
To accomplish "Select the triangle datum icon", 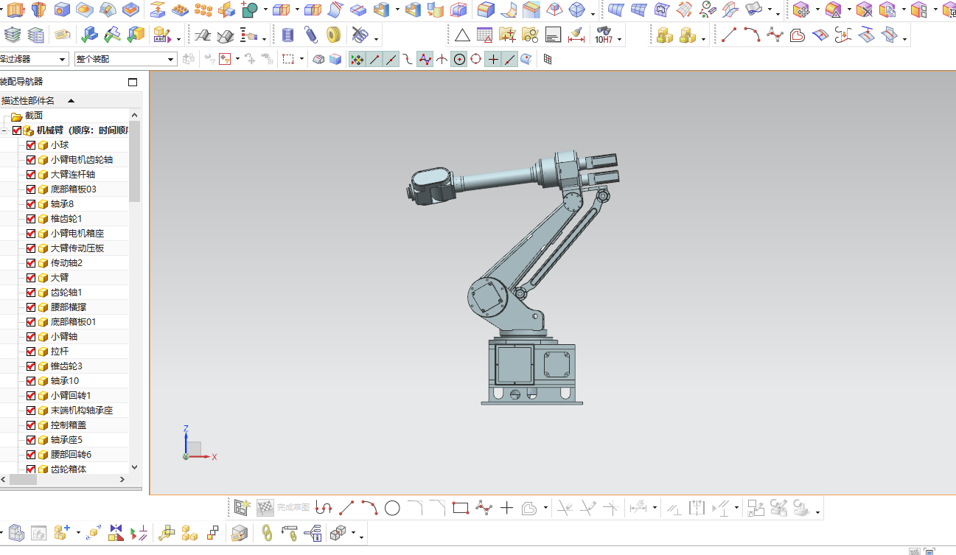I will point(462,35).
